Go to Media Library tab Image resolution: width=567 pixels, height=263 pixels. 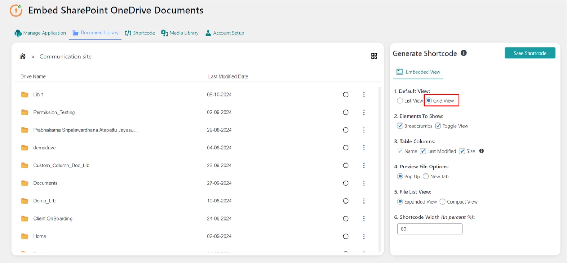[180, 33]
